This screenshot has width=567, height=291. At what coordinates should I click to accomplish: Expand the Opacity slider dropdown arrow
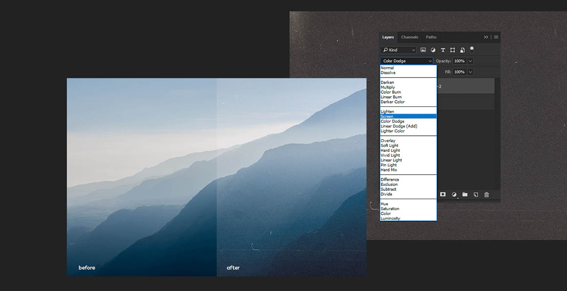click(470, 61)
